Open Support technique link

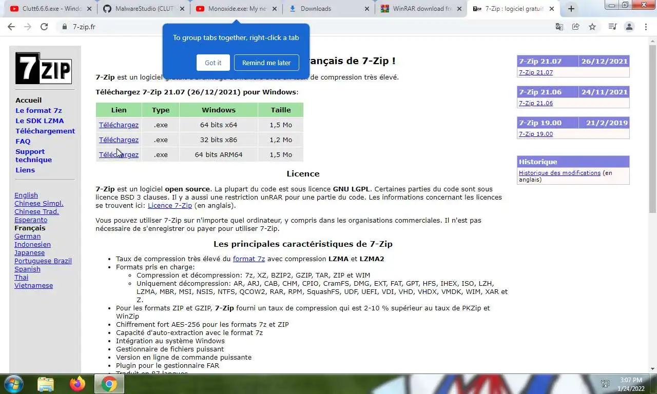(x=33, y=155)
